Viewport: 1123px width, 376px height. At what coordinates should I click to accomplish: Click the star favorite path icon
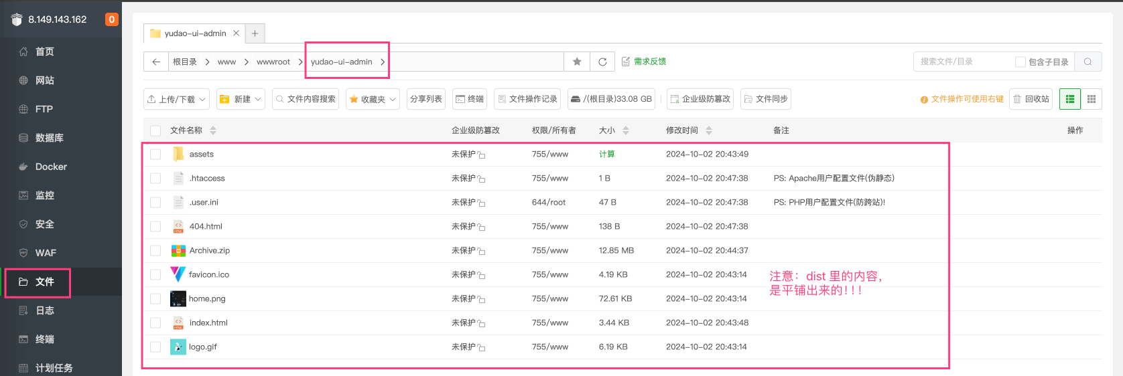[x=577, y=62]
